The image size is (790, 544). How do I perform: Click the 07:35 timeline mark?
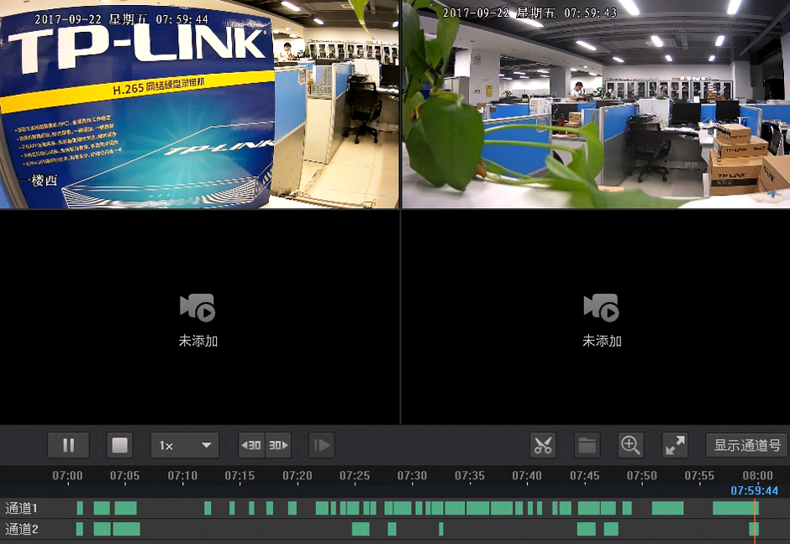click(x=470, y=475)
